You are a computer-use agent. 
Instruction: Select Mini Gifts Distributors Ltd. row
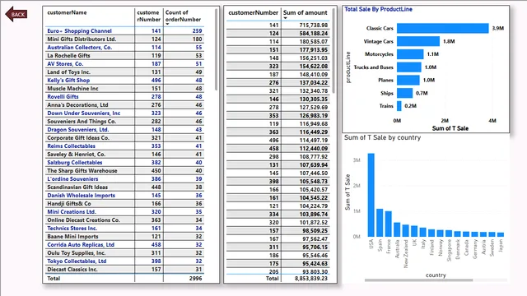point(124,39)
